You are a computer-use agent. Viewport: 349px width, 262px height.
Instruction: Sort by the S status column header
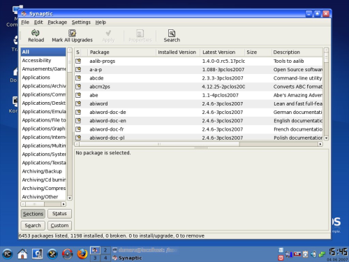point(81,52)
